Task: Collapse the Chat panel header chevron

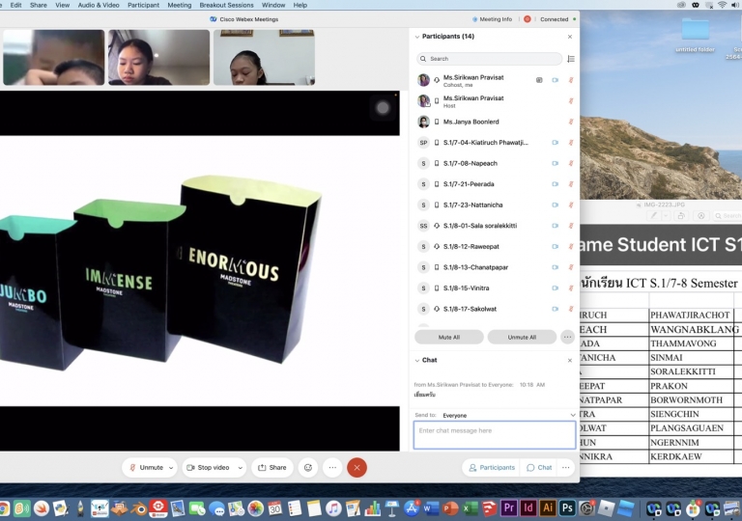Action: click(x=417, y=360)
